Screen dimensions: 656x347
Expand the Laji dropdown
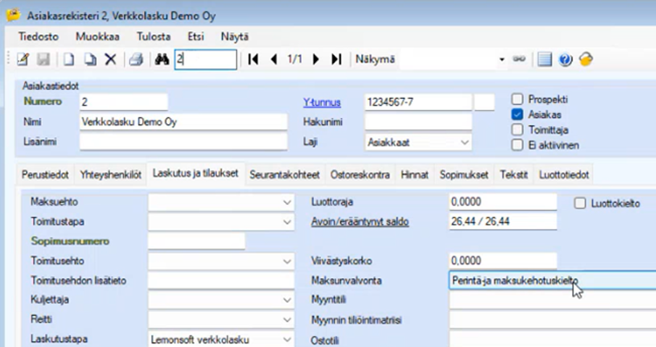click(464, 143)
